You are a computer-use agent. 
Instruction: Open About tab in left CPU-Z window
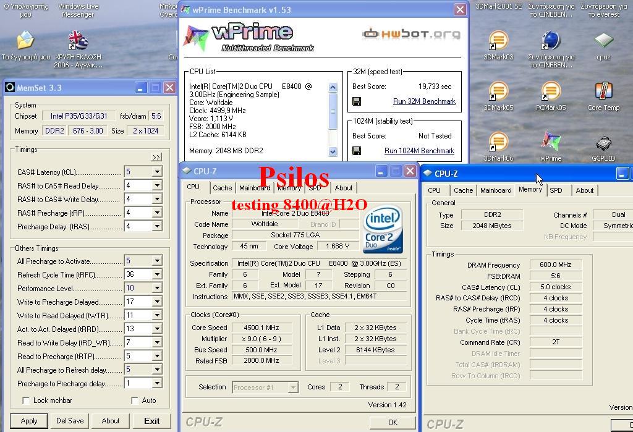click(x=344, y=188)
